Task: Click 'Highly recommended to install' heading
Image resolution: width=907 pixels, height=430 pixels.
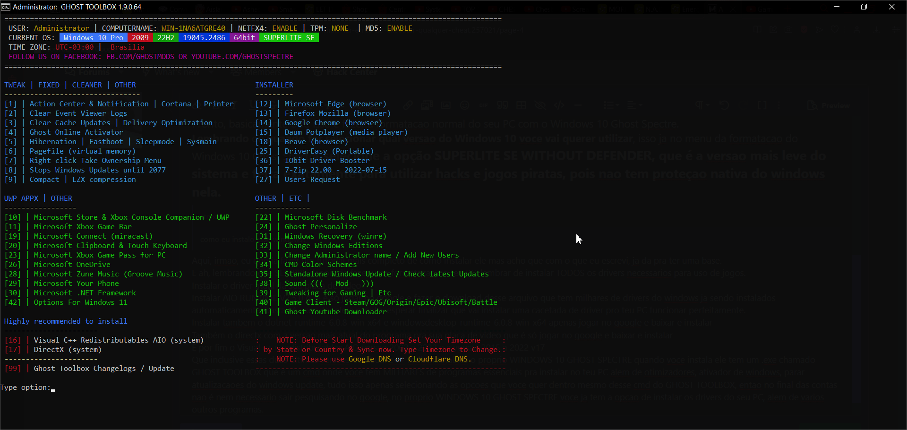Action: tap(66, 321)
